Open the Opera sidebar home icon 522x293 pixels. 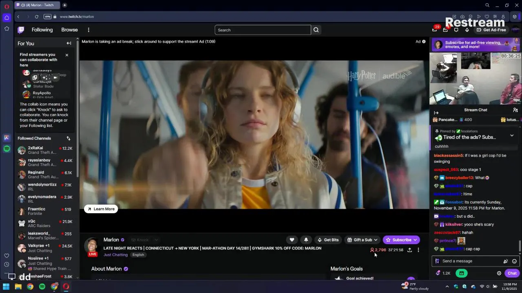7,17
